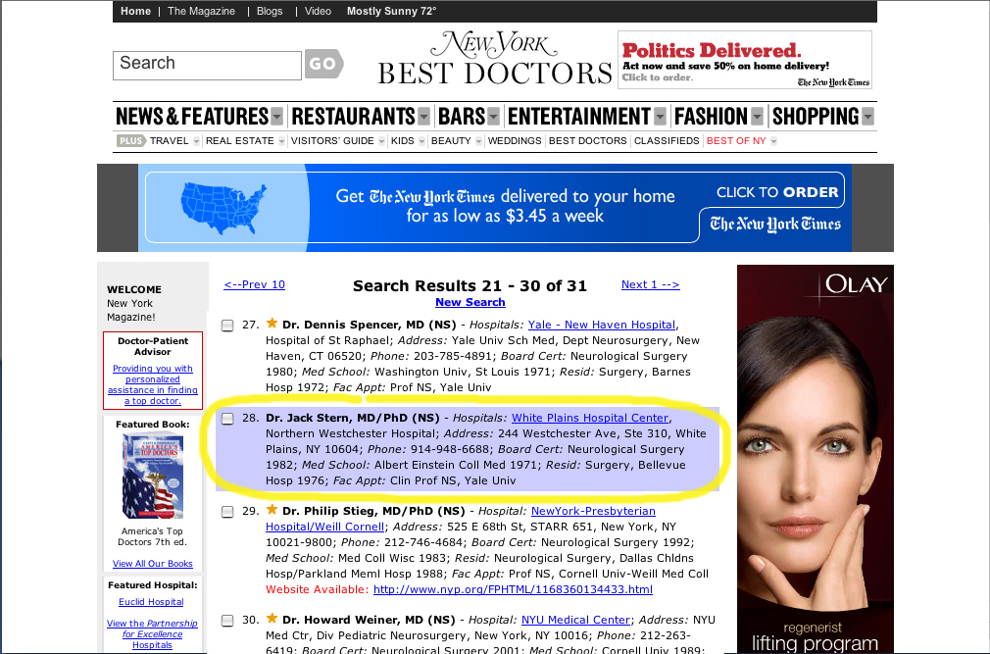Click the New York Best Doctors logo

pyautogui.click(x=494, y=59)
